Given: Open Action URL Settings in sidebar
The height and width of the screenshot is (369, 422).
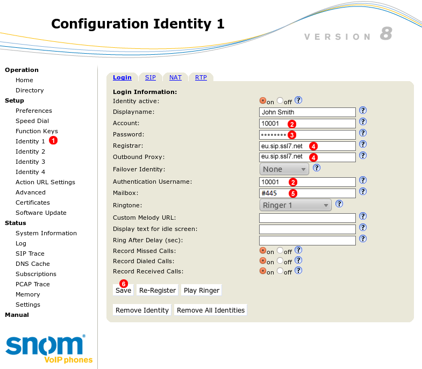Looking at the screenshot, I should (45, 182).
